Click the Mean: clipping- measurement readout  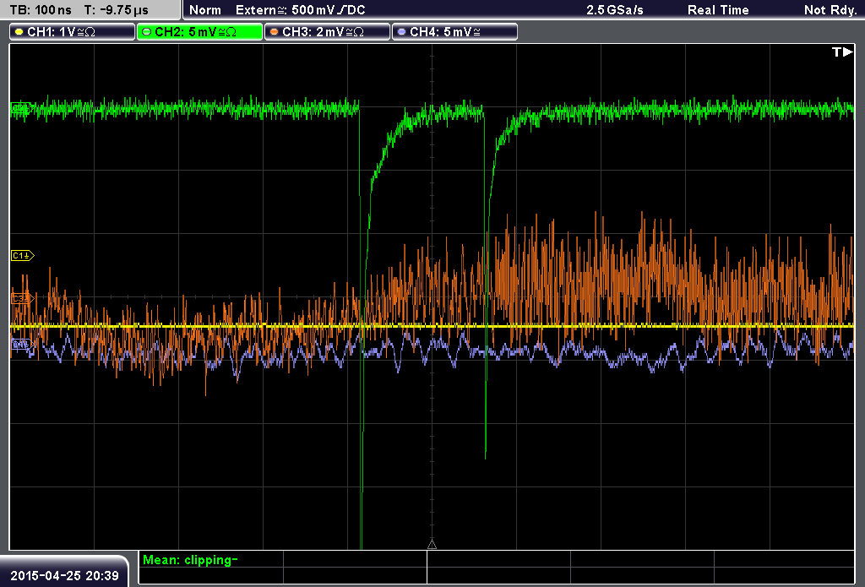pyautogui.click(x=190, y=560)
